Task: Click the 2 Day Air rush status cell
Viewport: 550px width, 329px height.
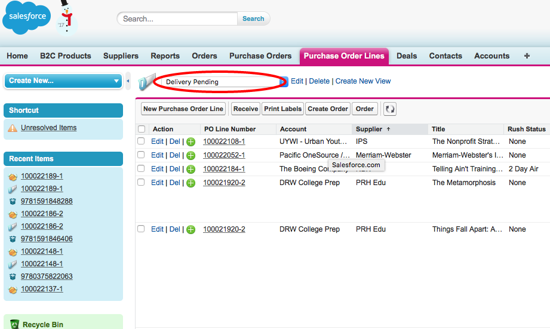Action: tap(523, 169)
